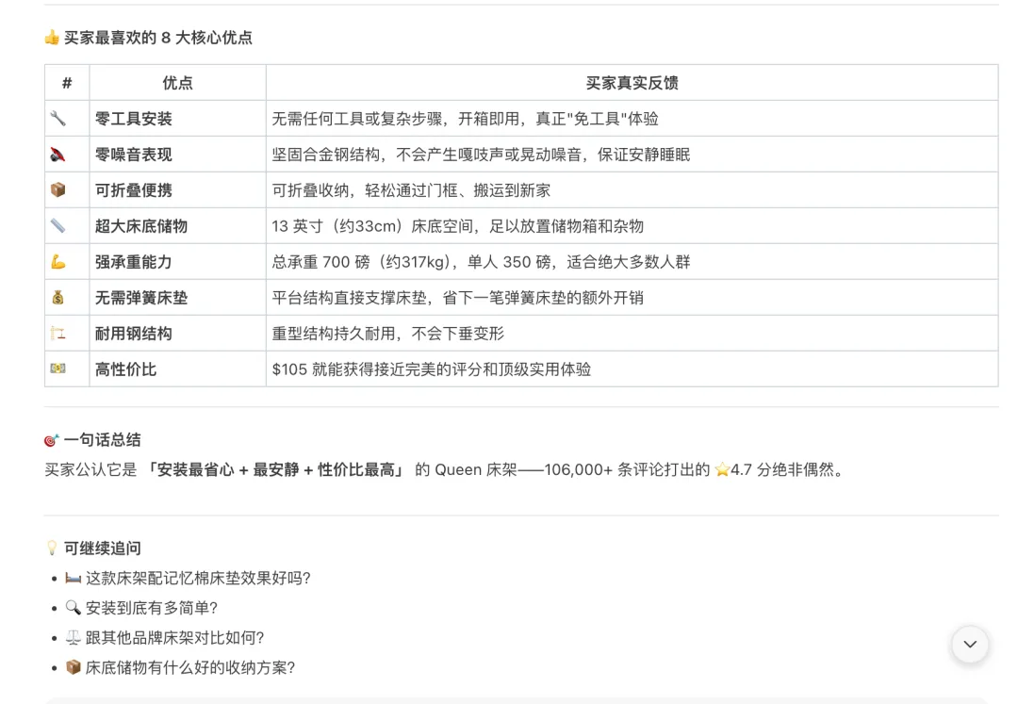The image size is (1018, 704).
Task: Select the 高性价比 cell
Action: coord(177,368)
